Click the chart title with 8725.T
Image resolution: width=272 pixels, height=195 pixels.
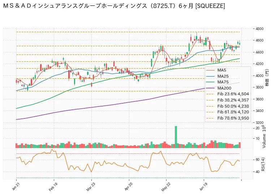coord(114,6)
